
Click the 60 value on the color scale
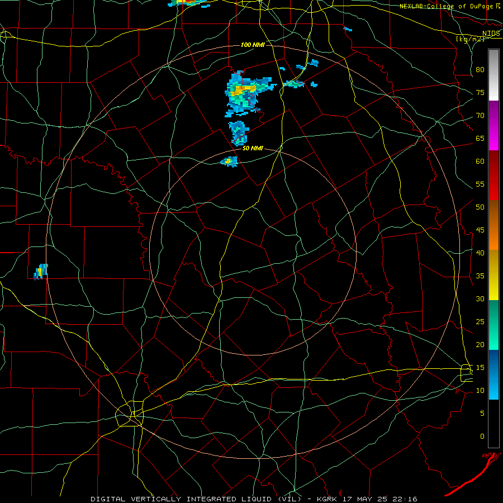(x=480, y=162)
